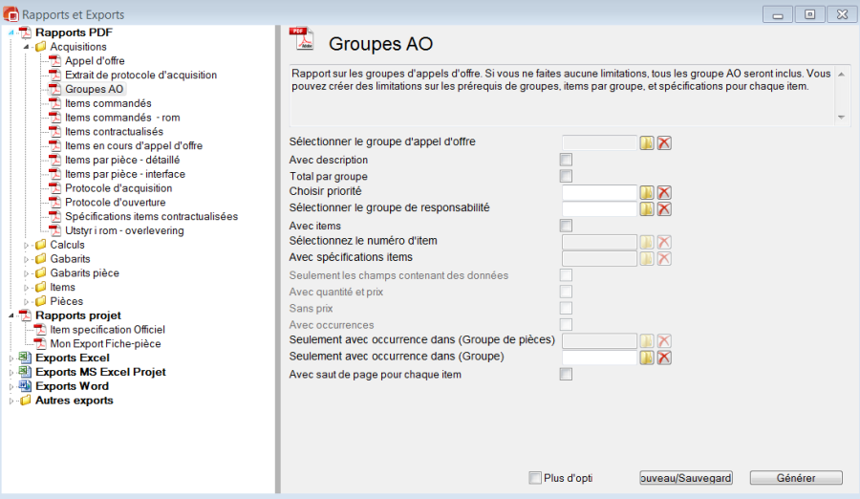Clear the Choisir priorité field with red X
Viewport: 860px width, 499px height.
click(x=664, y=193)
